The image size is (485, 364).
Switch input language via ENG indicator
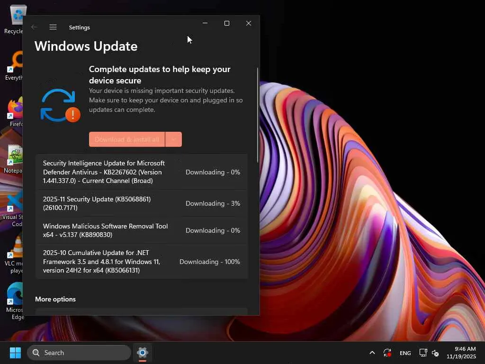(405, 353)
